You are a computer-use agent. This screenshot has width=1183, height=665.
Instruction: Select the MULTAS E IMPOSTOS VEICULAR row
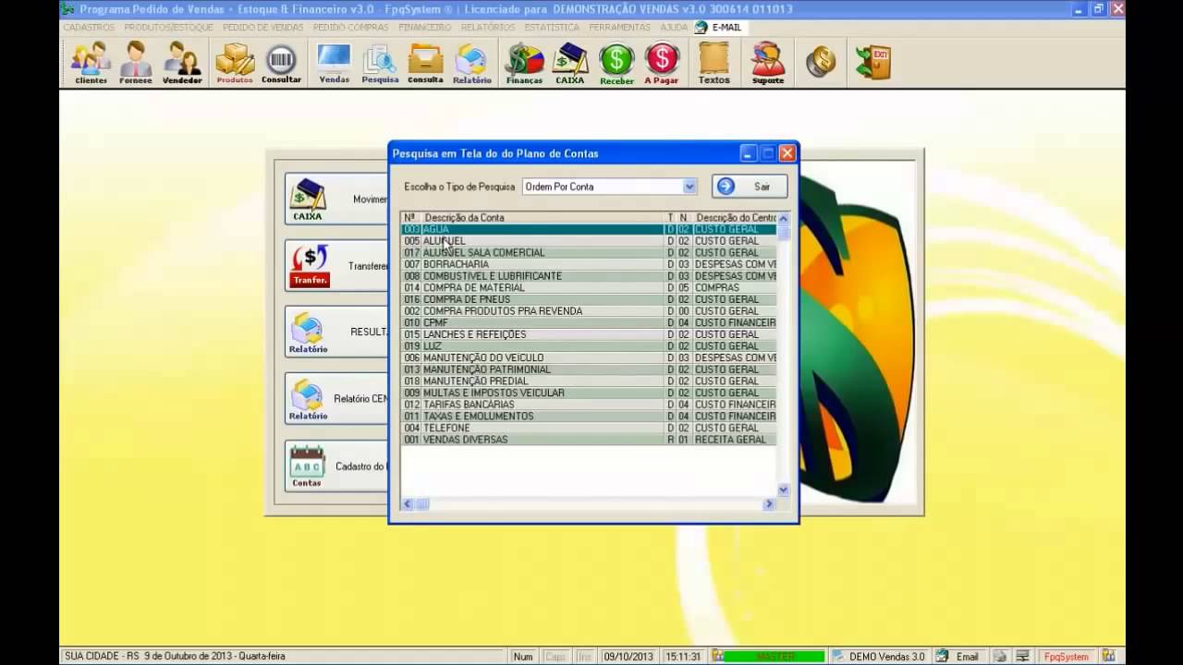coord(589,393)
